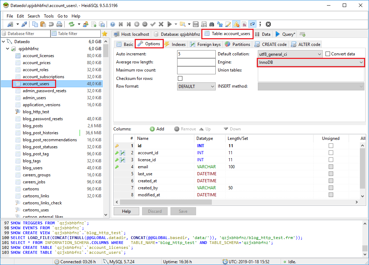Collapse the qzjxbhbfnz database tree node
369x265 pixels.
coord(8,49)
